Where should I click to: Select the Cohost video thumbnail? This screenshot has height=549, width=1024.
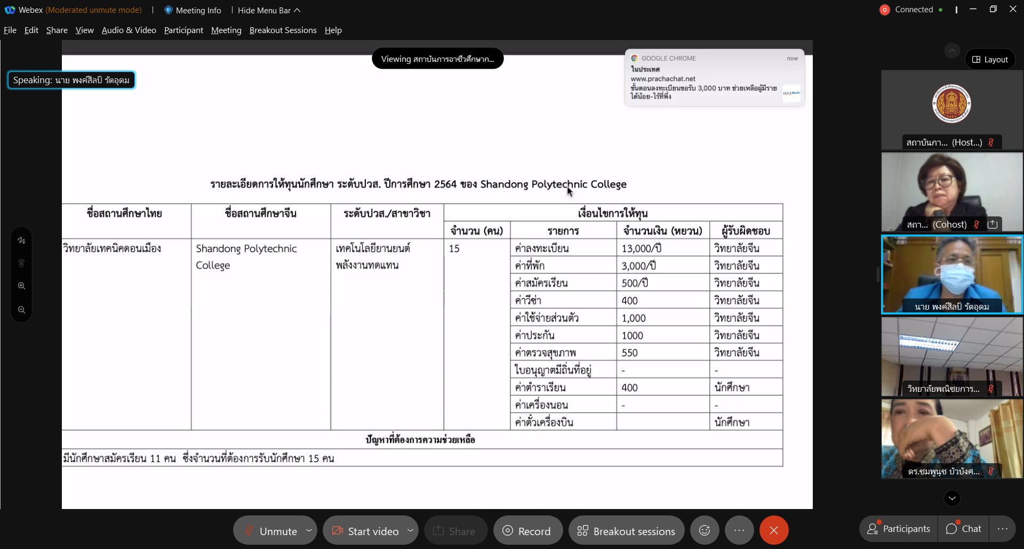point(952,192)
